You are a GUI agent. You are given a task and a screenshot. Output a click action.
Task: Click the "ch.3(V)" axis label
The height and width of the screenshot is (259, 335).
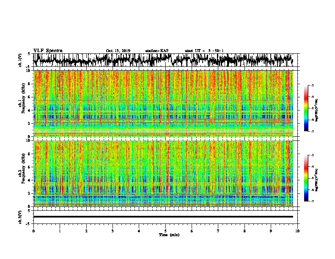click(20, 217)
